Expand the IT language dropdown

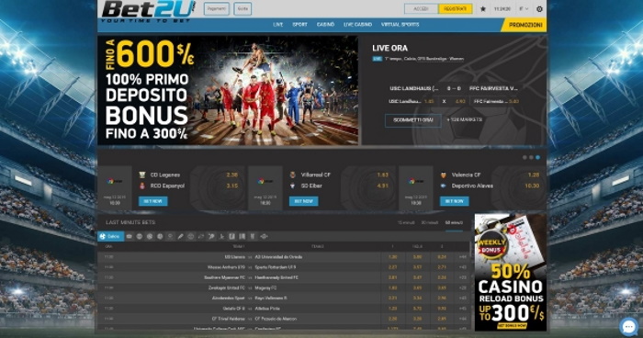(x=524, y=8)
